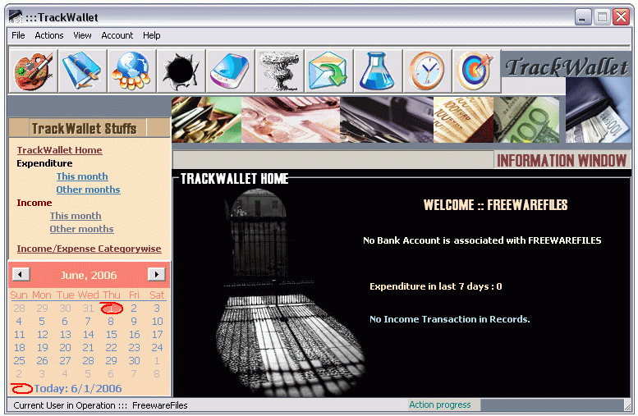Click the Income heading in sidebar
The width and height of the screenshot is (638, 416).
[x=34, y=203]
